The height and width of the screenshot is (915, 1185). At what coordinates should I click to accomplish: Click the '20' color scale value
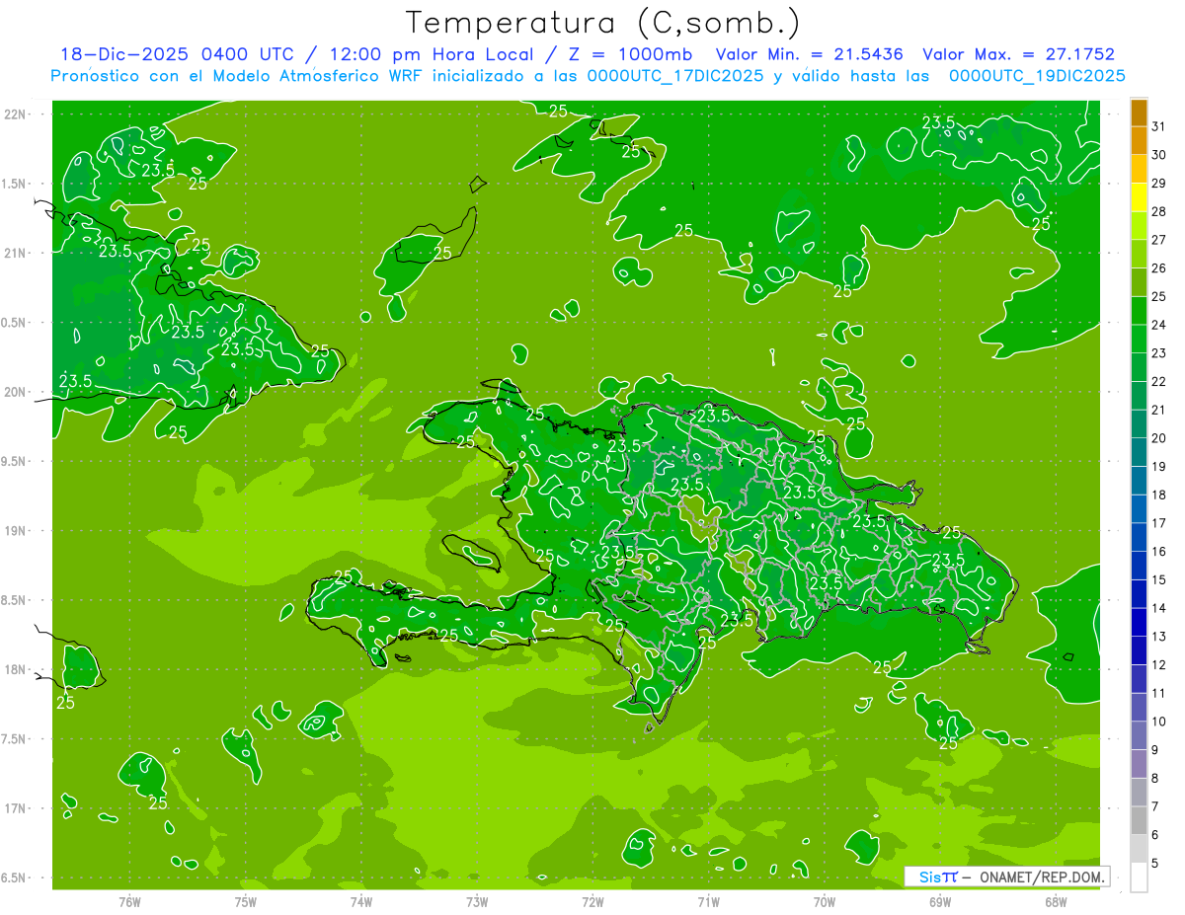coord(1159,438)
